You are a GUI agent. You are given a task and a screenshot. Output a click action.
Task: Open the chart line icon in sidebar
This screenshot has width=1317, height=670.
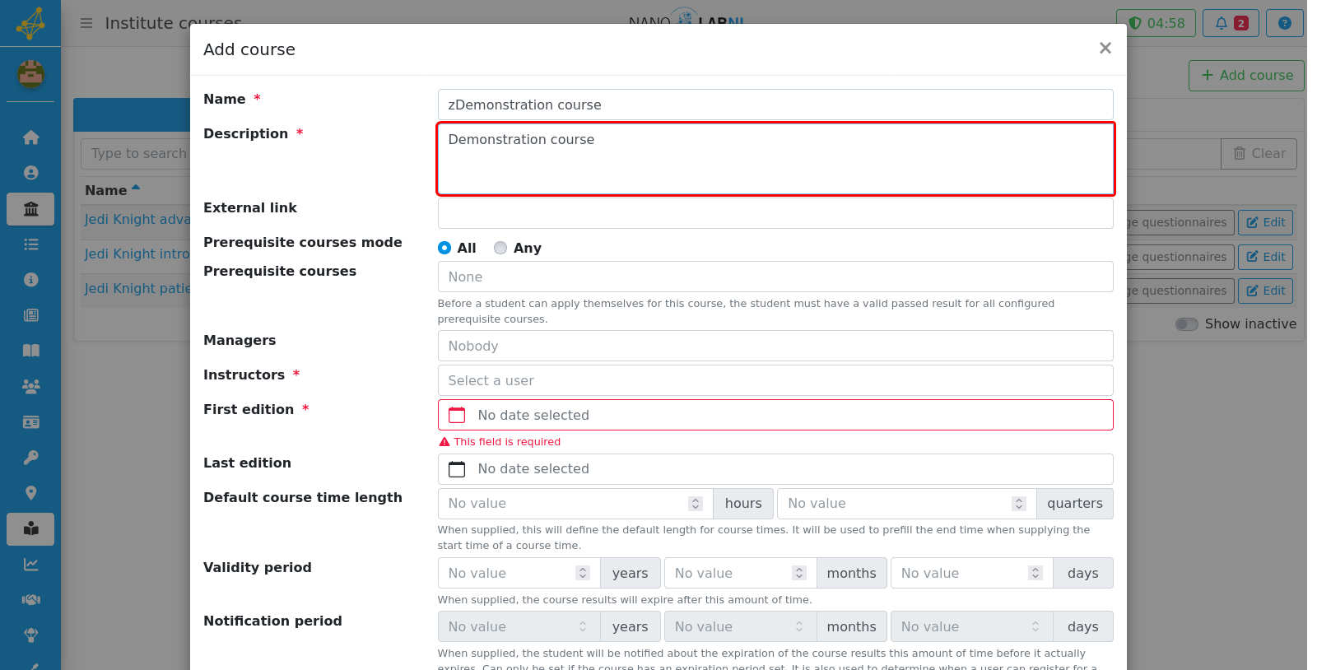[30, 565]
